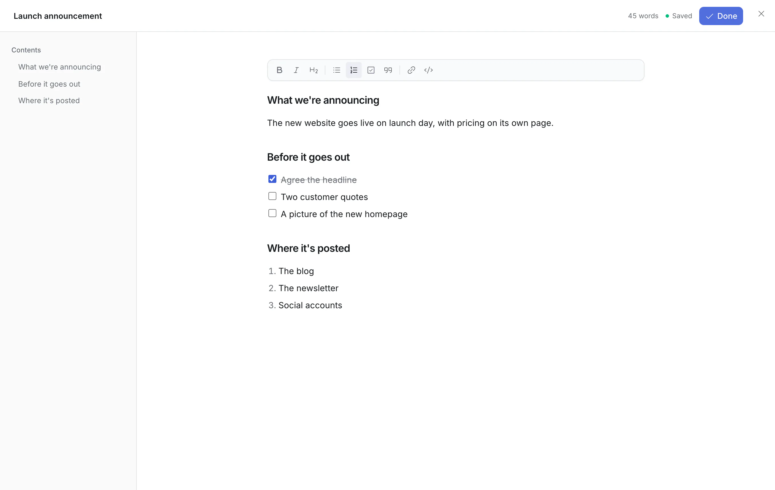Toggle bold formatting
This screenshot has width=775, height=490.
[279, 70]
